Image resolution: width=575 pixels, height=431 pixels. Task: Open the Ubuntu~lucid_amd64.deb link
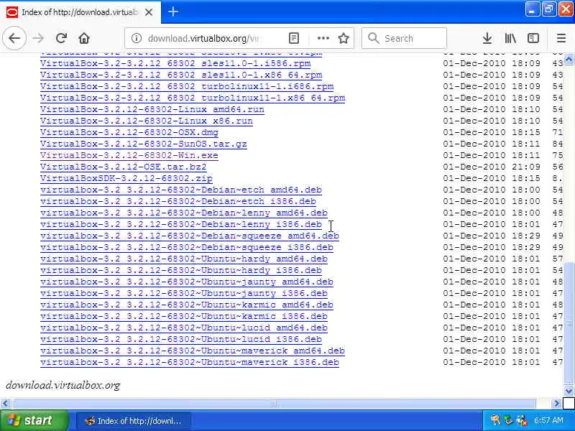click(x=184, y=328)
